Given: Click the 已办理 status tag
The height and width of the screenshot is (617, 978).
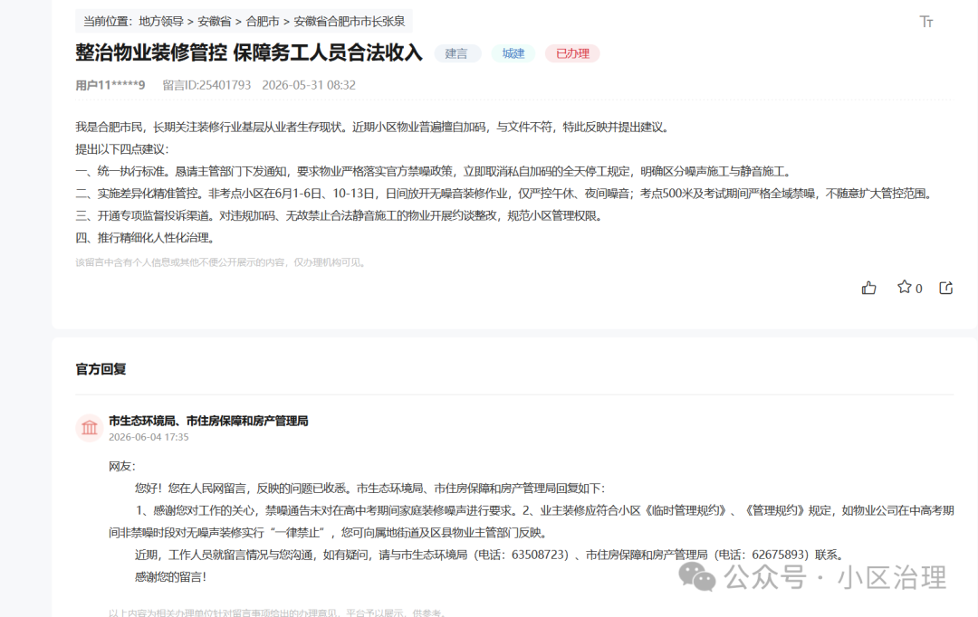Looking at the screenshot, I should click(x=572, y=53).
